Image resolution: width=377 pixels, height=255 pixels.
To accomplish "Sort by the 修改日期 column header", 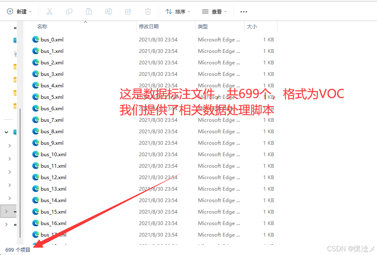I will pos(149,27).
